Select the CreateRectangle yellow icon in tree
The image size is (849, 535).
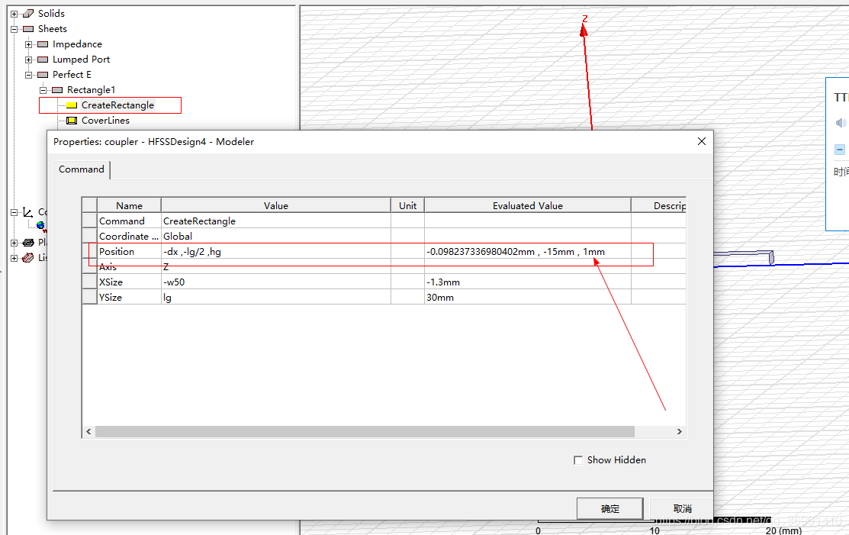pyautogui.click(x=72, y=105)
